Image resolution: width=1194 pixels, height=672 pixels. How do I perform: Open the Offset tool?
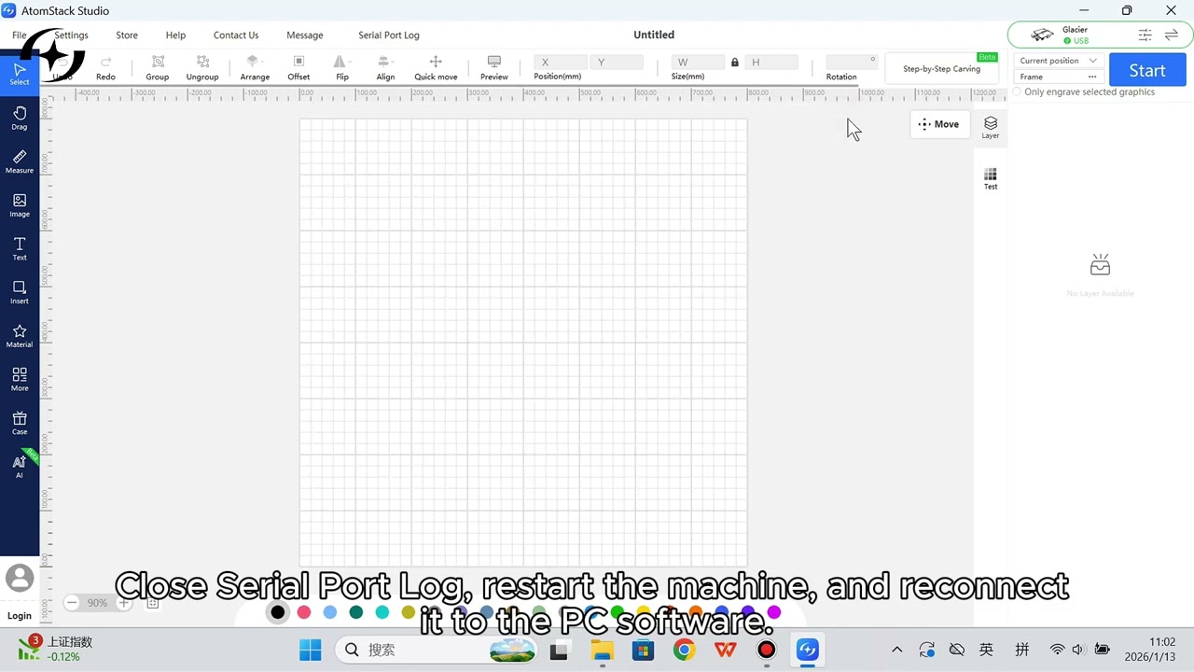[298, 67]
